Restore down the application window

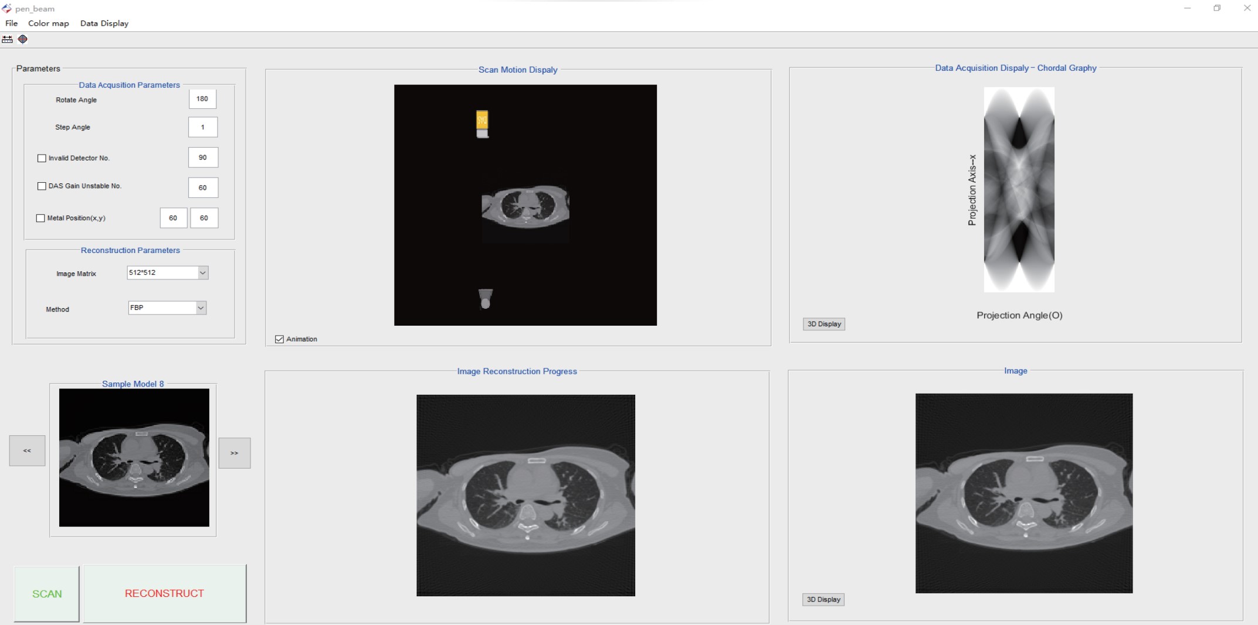[x=1217, y=8]
